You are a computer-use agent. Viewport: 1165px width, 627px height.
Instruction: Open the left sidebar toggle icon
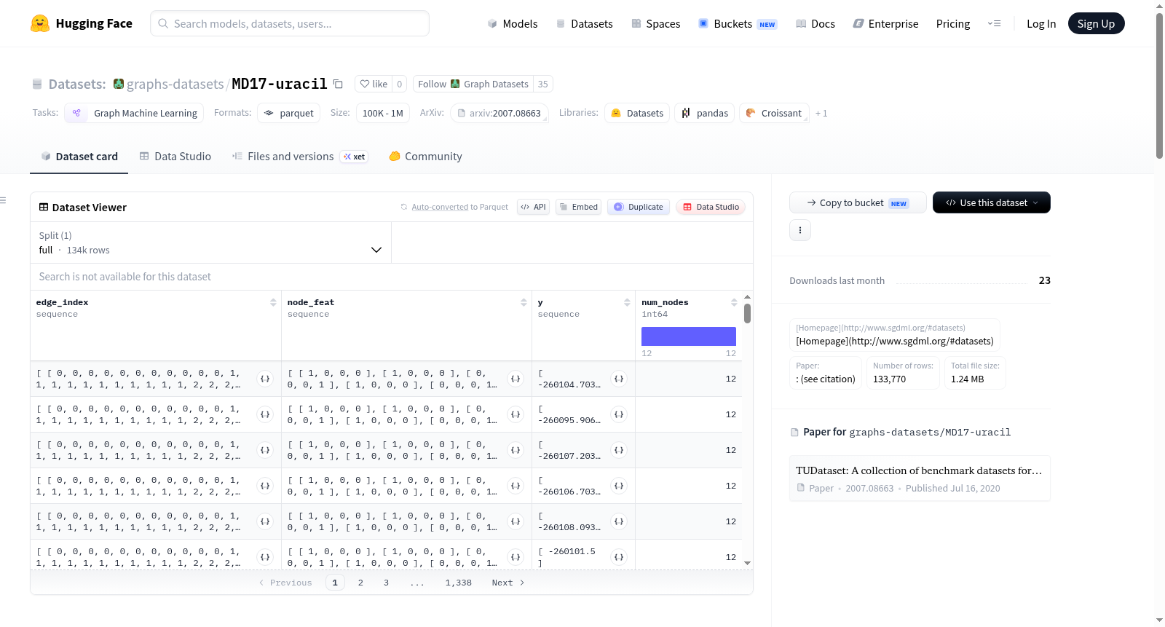(x=3, y=200)
